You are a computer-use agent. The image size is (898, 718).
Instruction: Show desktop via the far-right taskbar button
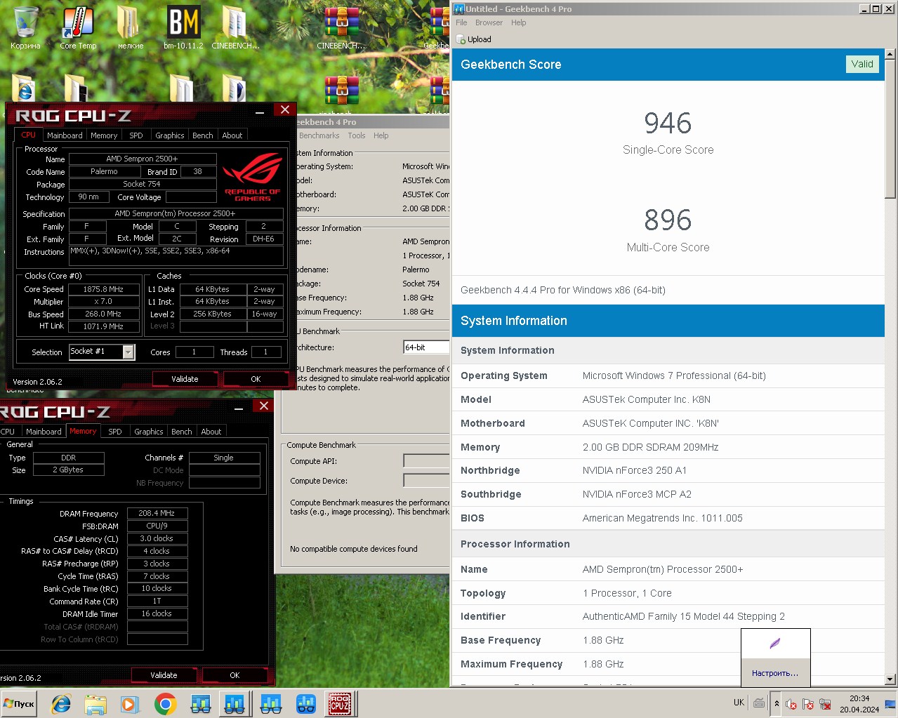pyautogui.click(x=890, y=703)
